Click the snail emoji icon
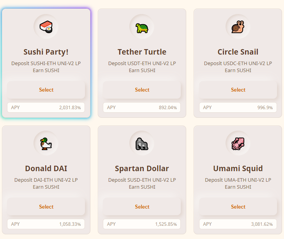The width and height of the screenshot is (284, 239). click(x=238, y=27)
